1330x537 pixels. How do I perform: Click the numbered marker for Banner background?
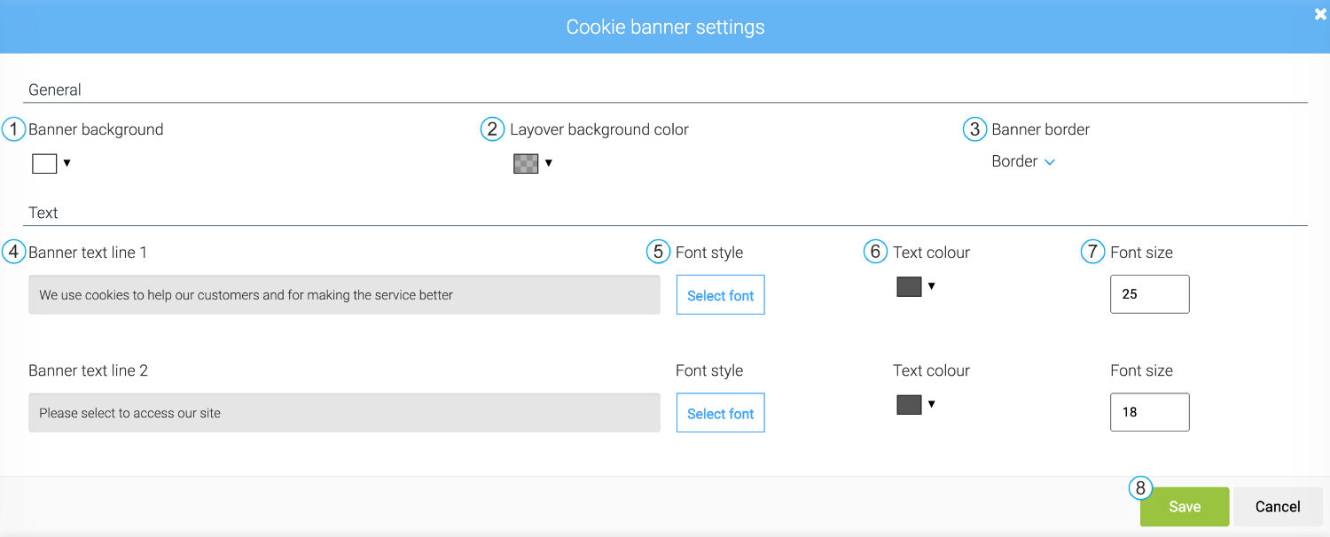tap(13, 129)
